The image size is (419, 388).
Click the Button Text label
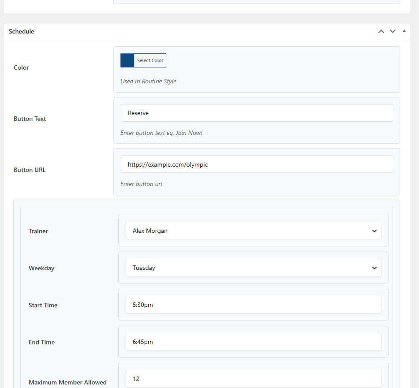click(30, 119)
